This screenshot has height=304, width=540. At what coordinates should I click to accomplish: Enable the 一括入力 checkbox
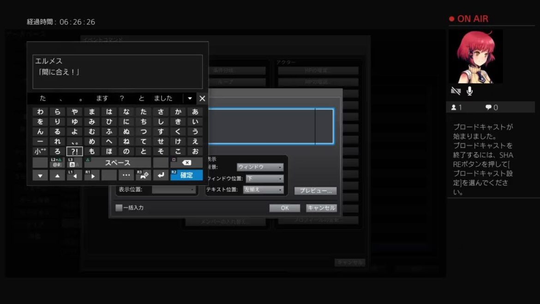(119, 208)
